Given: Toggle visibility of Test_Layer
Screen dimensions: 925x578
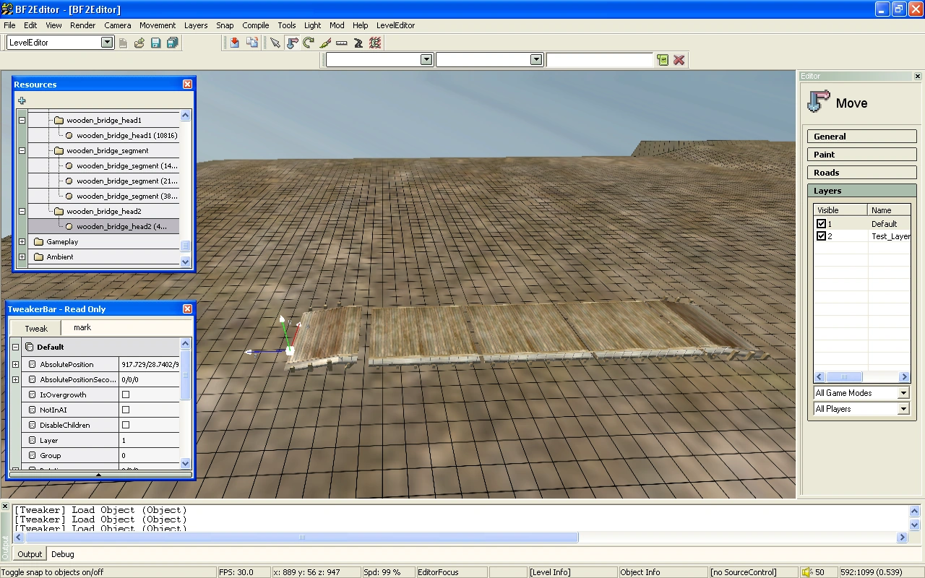Looking at the screenshot, I should pyautogui.click(x=821, y=236).
